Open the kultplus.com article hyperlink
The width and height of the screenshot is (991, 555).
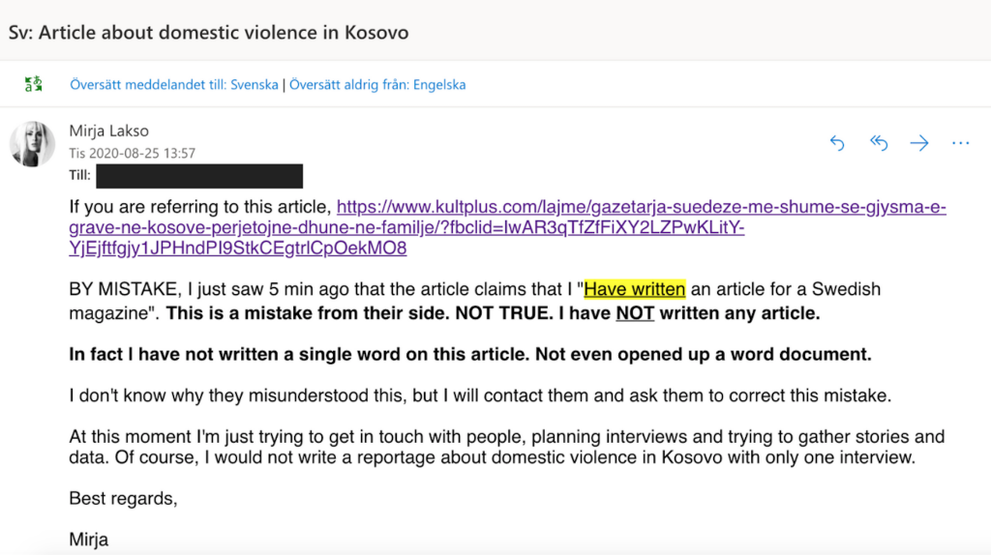507,227
